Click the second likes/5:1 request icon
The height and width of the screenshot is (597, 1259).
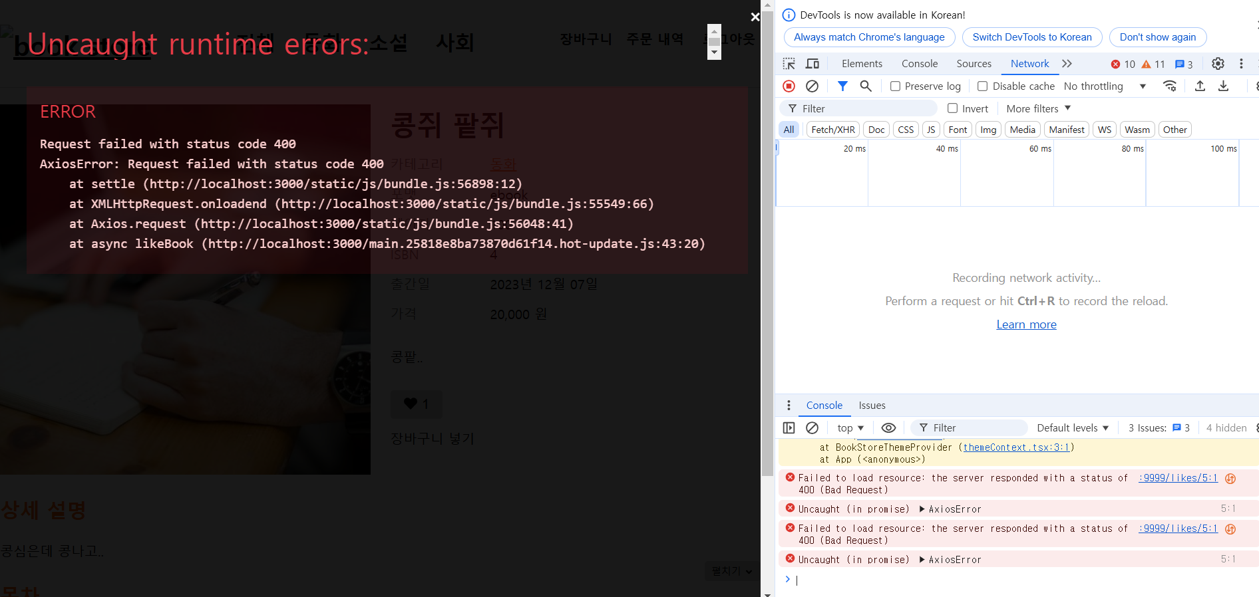click(1230, 529)
